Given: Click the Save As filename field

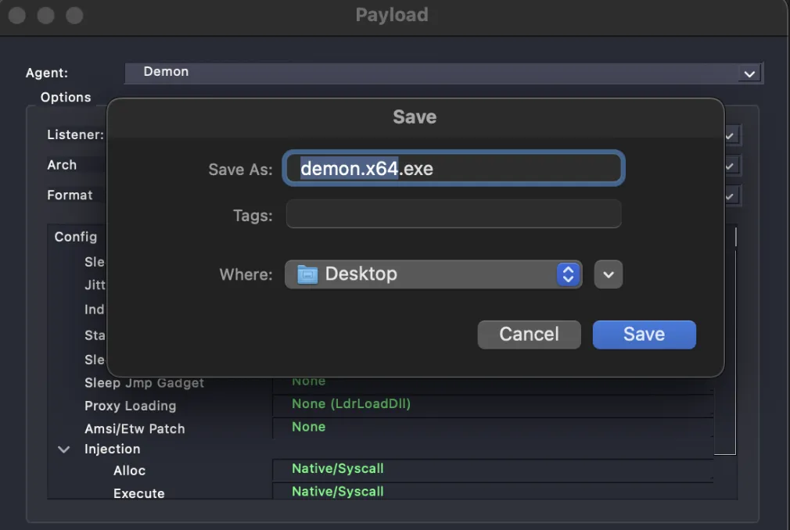Looking at the screenshot, I should click(453, 168).
